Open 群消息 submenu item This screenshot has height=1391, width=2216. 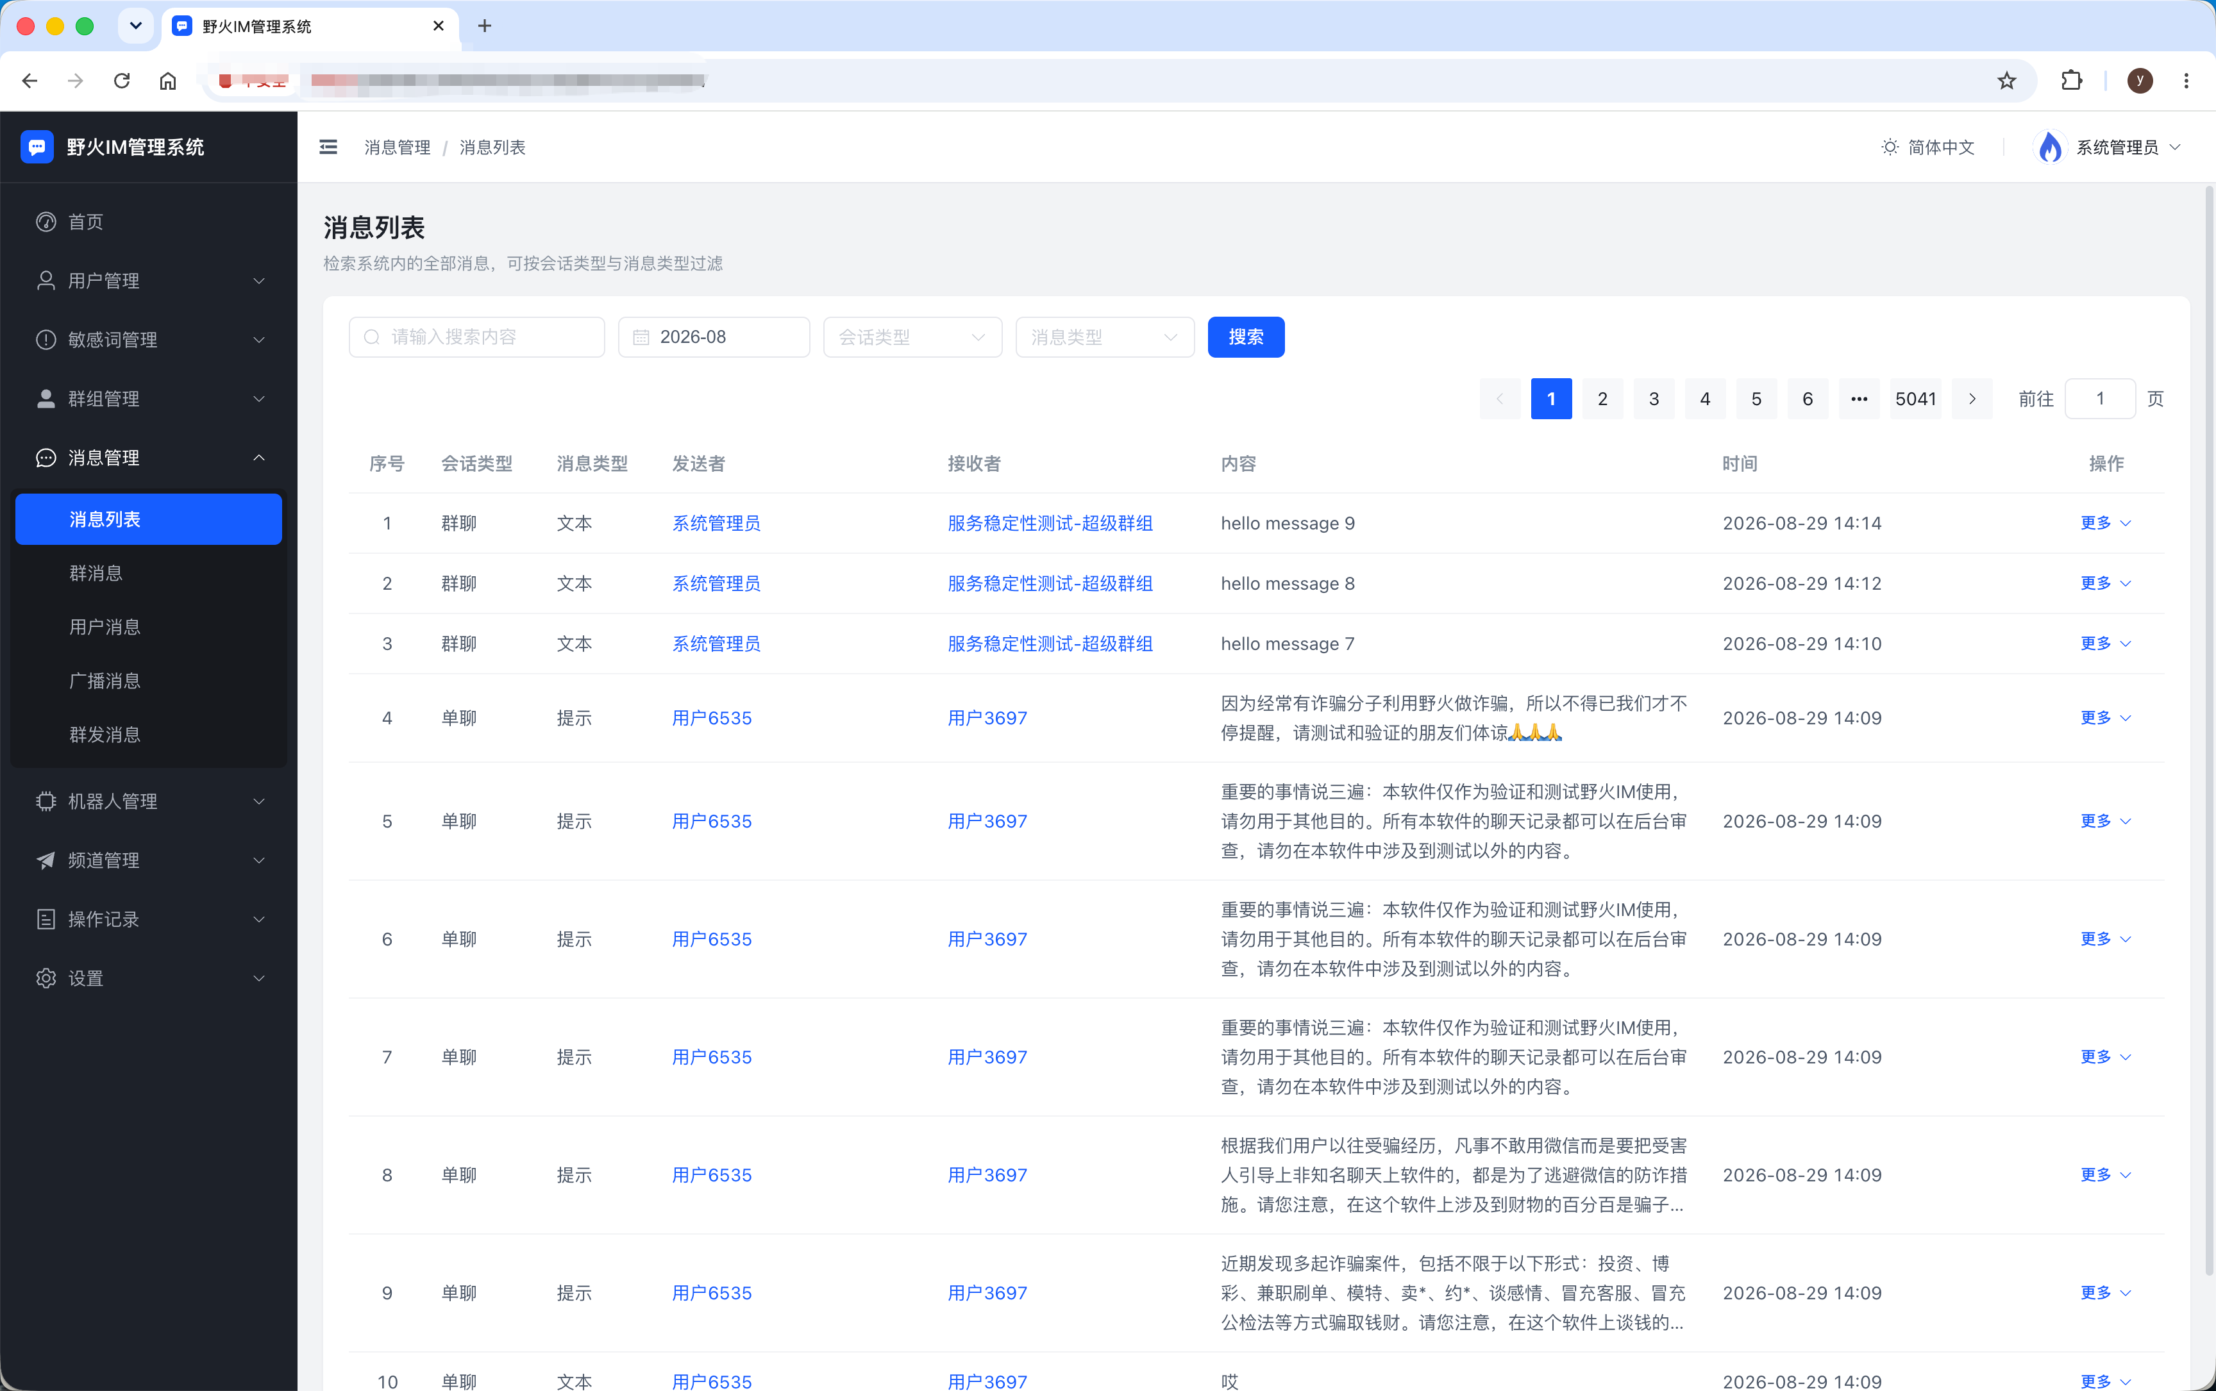[x=148, y=573]
